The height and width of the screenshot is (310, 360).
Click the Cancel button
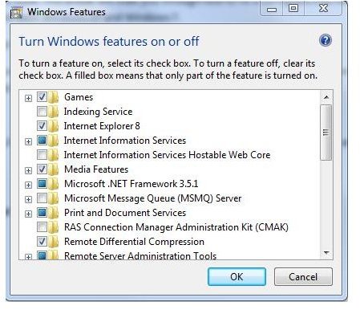pyautogui.click(x=303, y=277)
